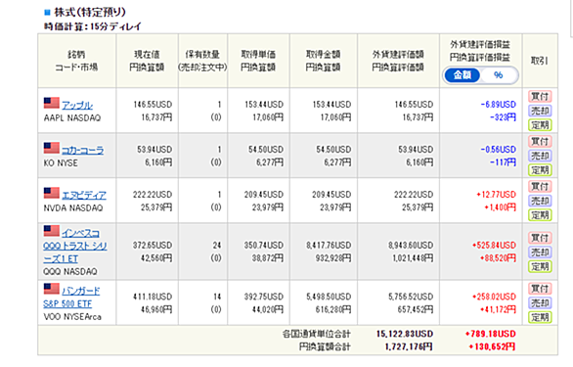Screen dimensions: 573x367
Task: Switch profit display to % mode
Action: click(498, 75)
